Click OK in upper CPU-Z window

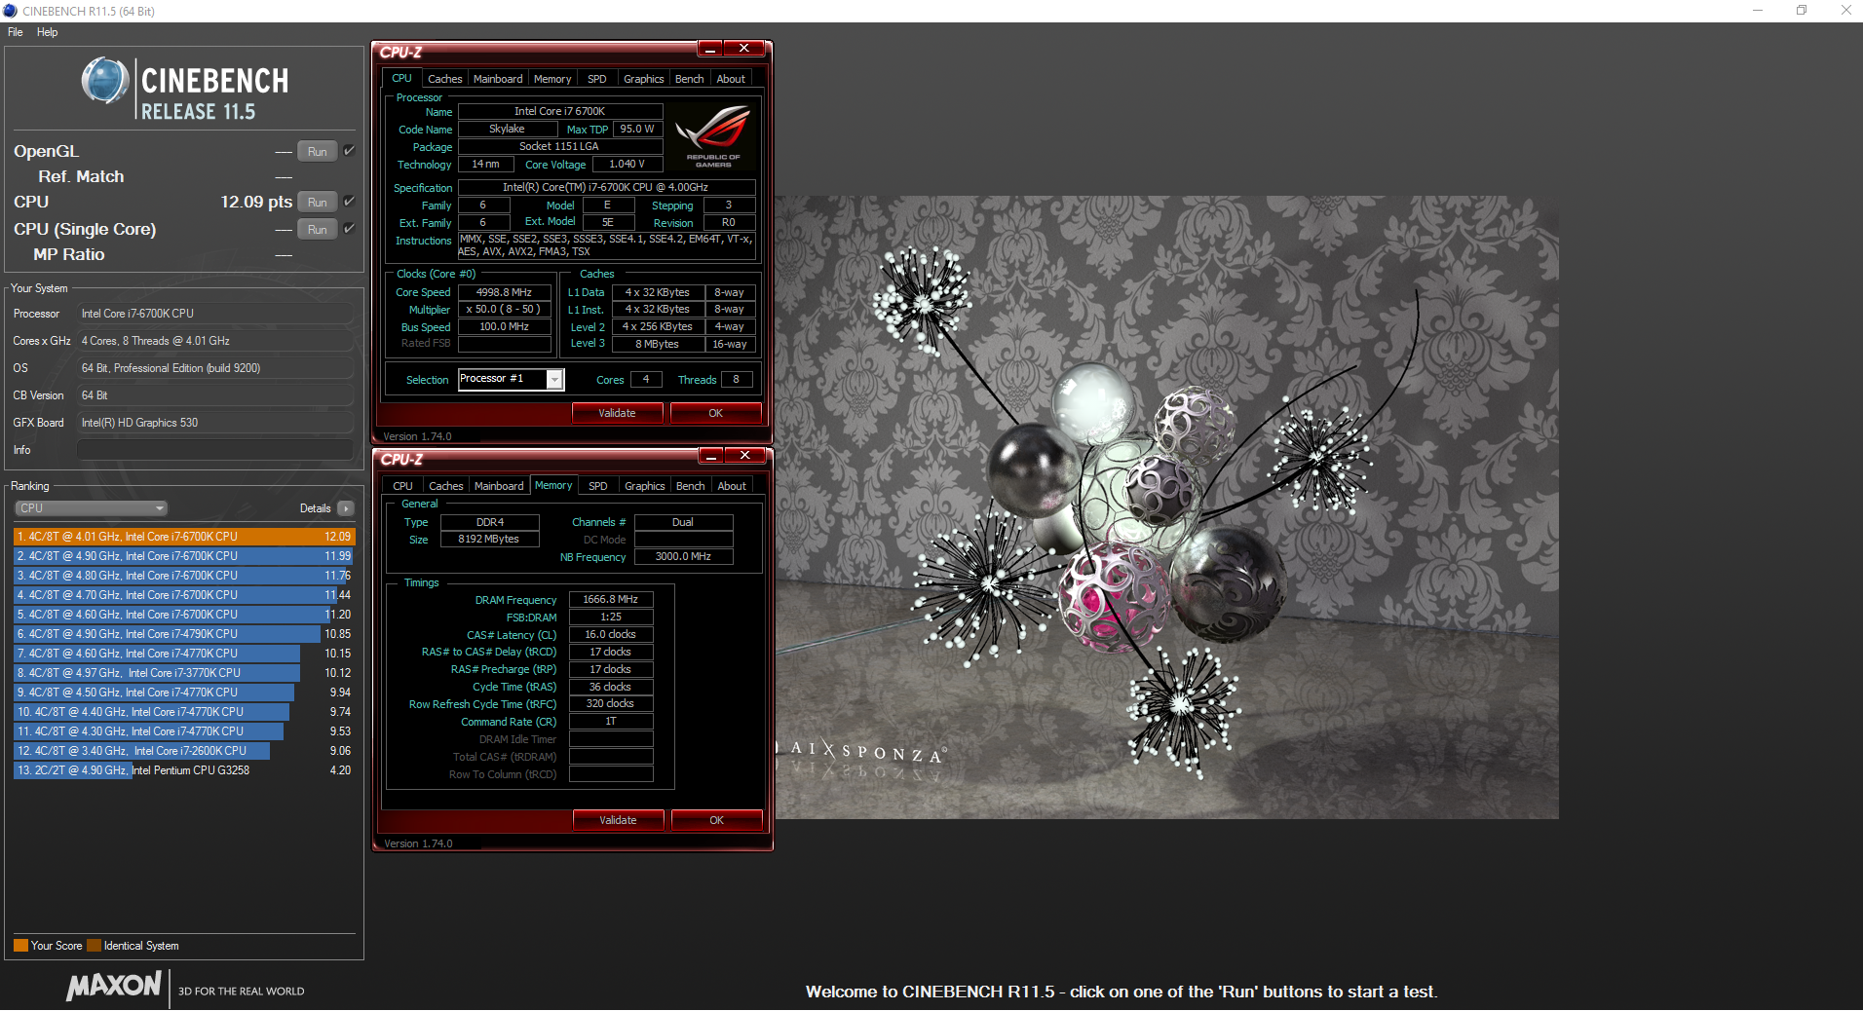click(715, 413)
